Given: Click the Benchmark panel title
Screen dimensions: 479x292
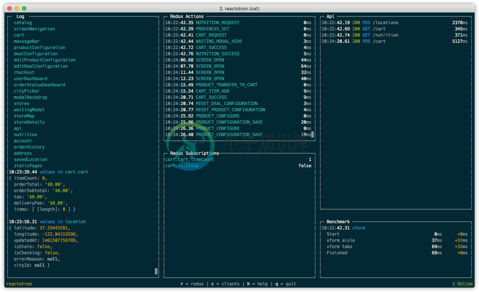Looking at the screenshot, I should (338, 222).
